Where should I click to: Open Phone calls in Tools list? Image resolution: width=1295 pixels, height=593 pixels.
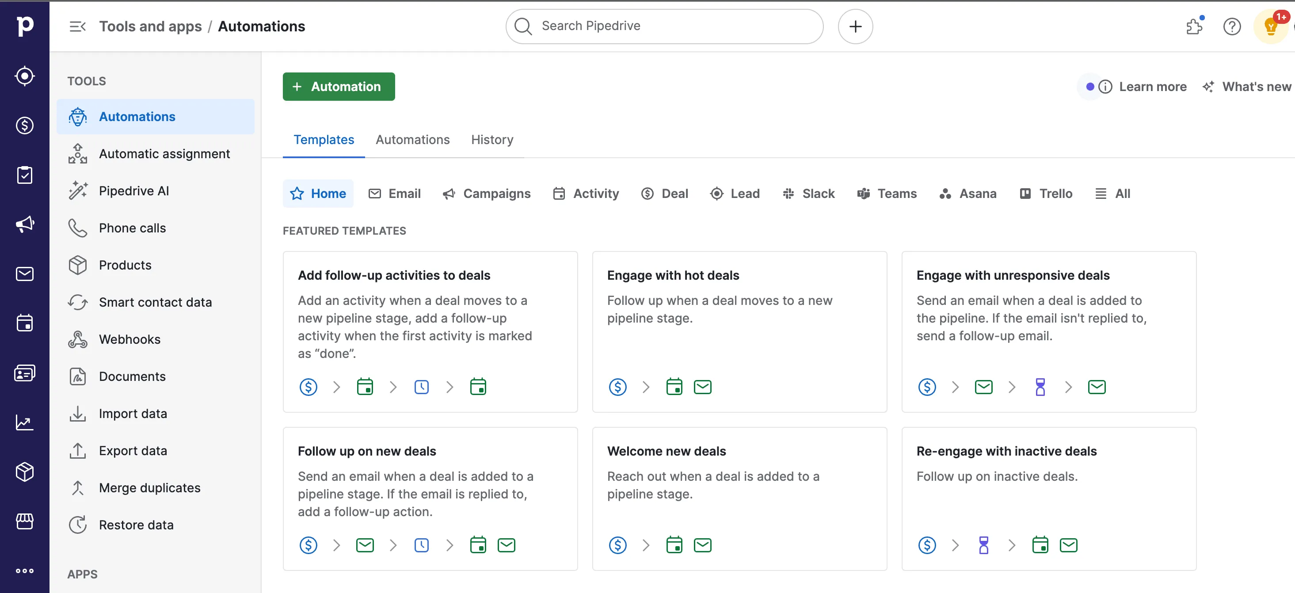pos(155,228)
